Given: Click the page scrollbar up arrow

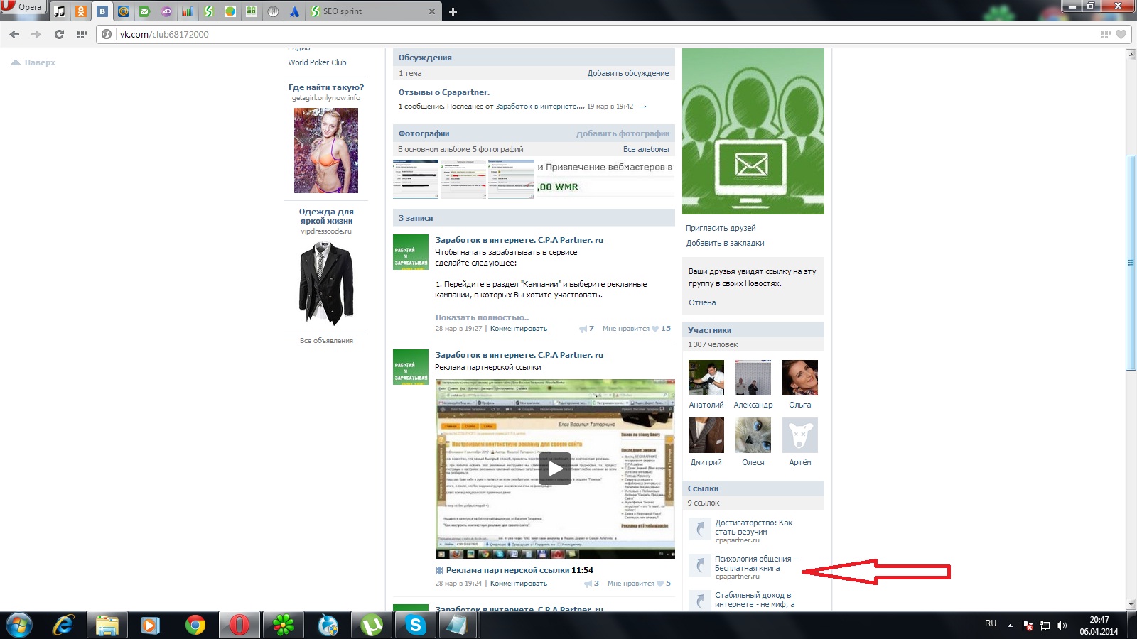Looking at the screenshot, I should tap(1131, 54).
